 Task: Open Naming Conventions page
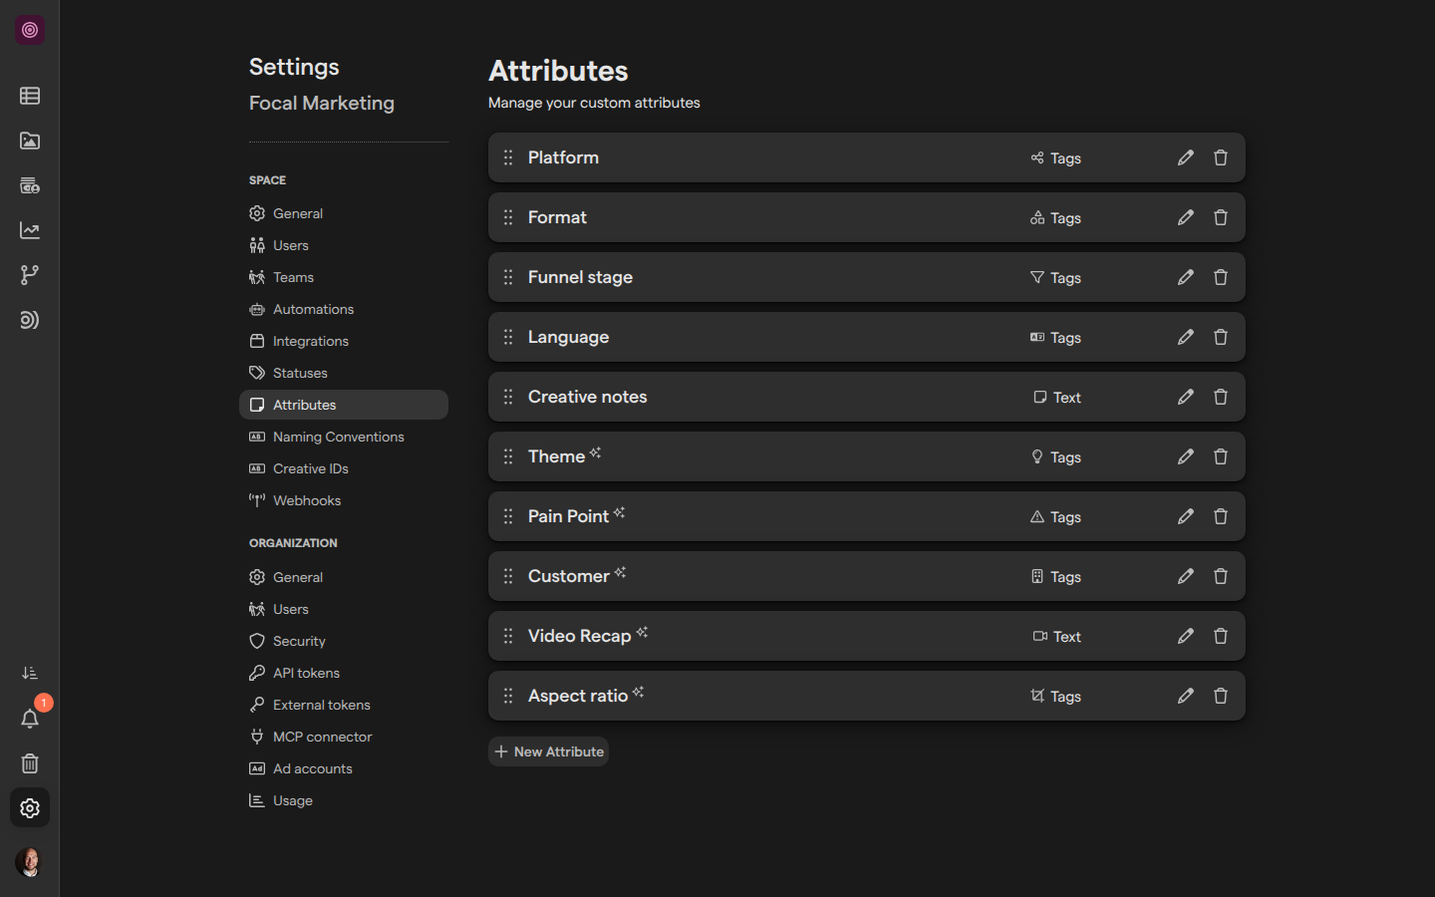pyautogui.click(x=344, y=437)
